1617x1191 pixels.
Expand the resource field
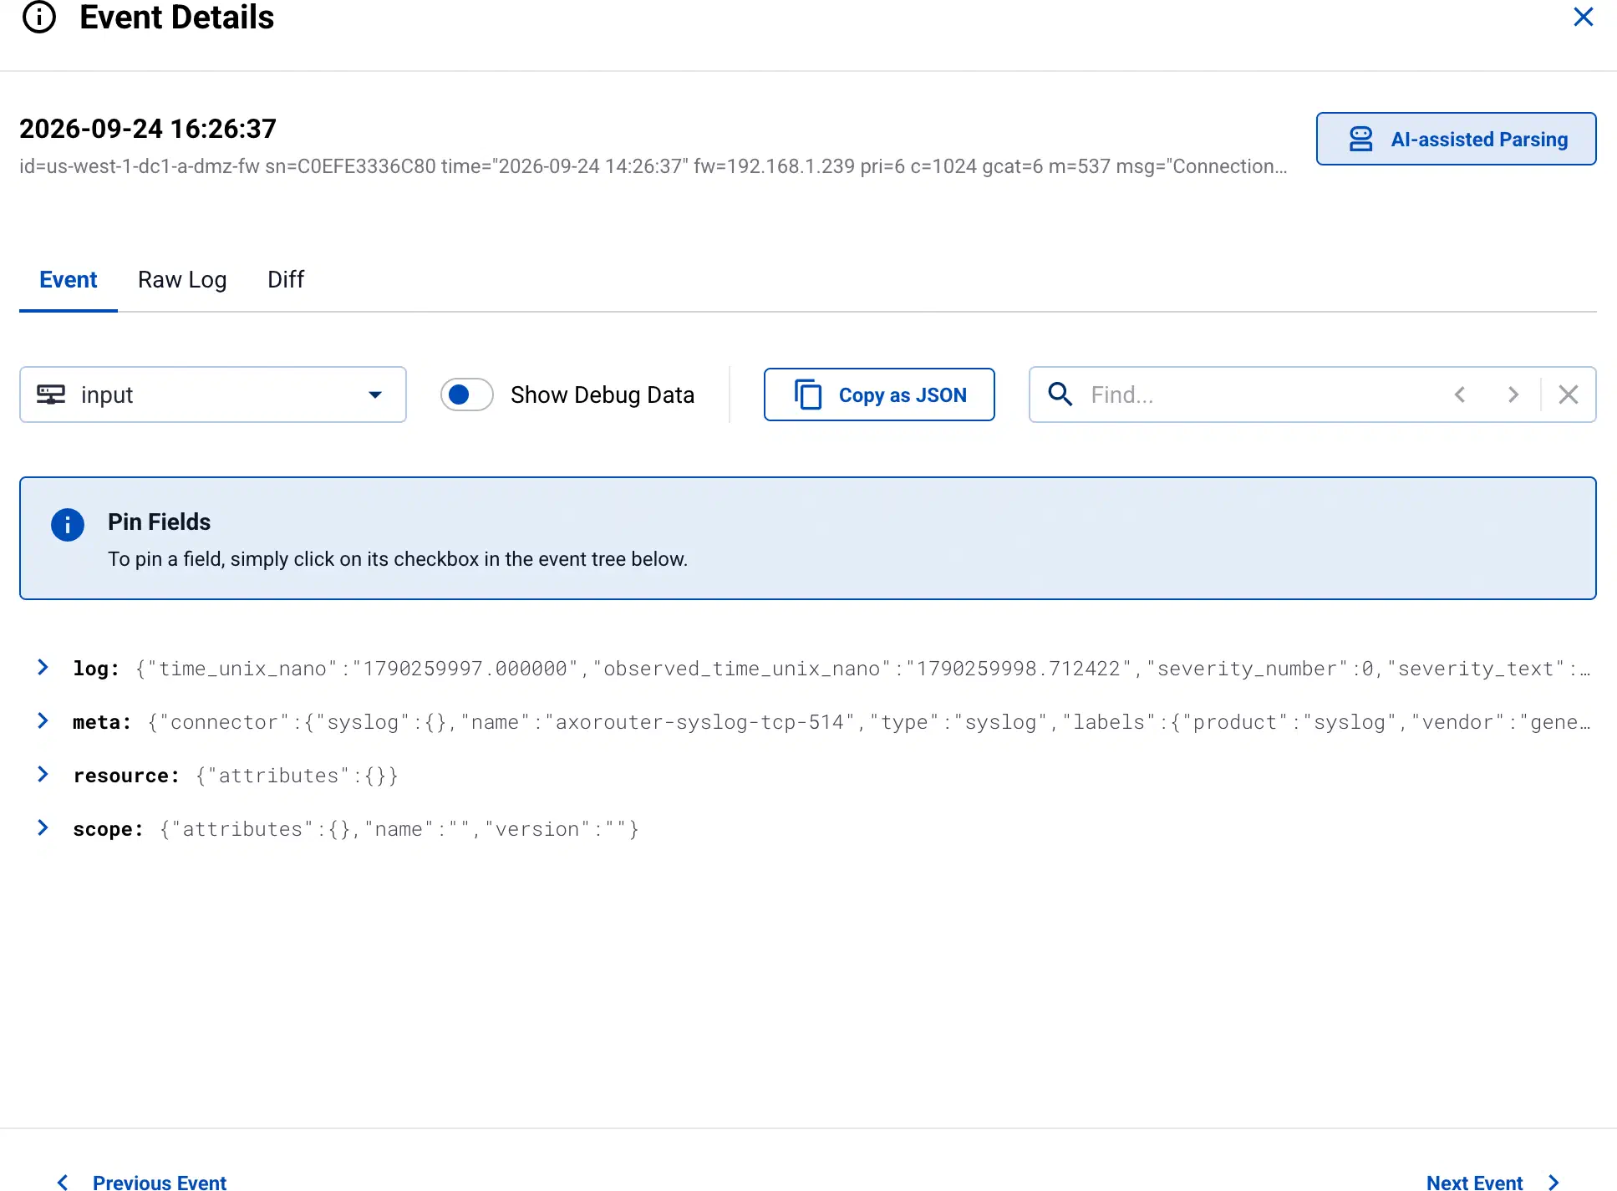(43, 774)
